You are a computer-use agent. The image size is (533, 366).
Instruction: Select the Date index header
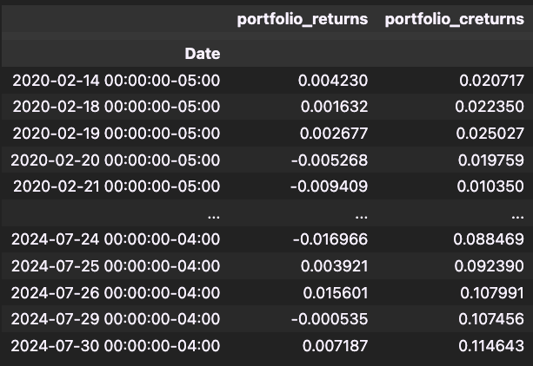coord(202,54)
